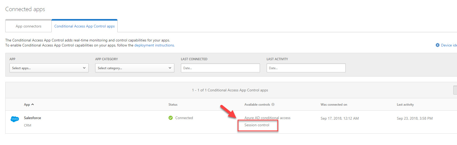Click the Available controls info icon
The image size is (457, 145).
point(273,104)
